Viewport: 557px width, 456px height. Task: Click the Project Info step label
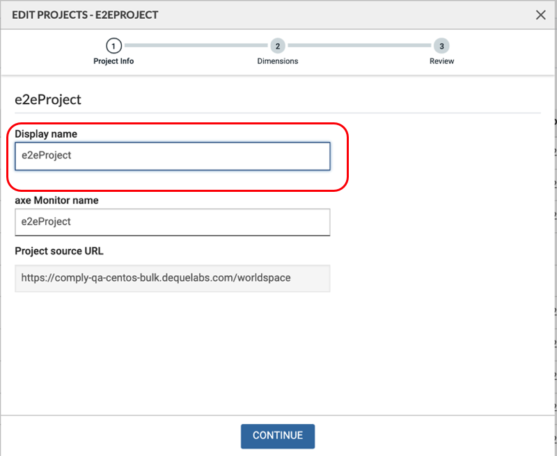click(x=113, y=61)
